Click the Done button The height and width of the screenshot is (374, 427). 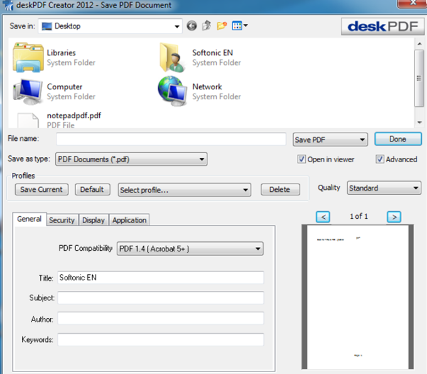pyautogui.click(x=398, y=139)
